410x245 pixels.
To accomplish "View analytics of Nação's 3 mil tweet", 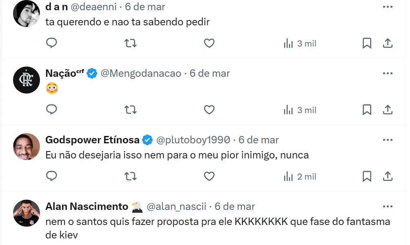I will 300,110.
